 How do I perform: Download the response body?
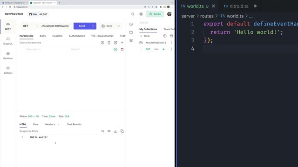point(115,131)
